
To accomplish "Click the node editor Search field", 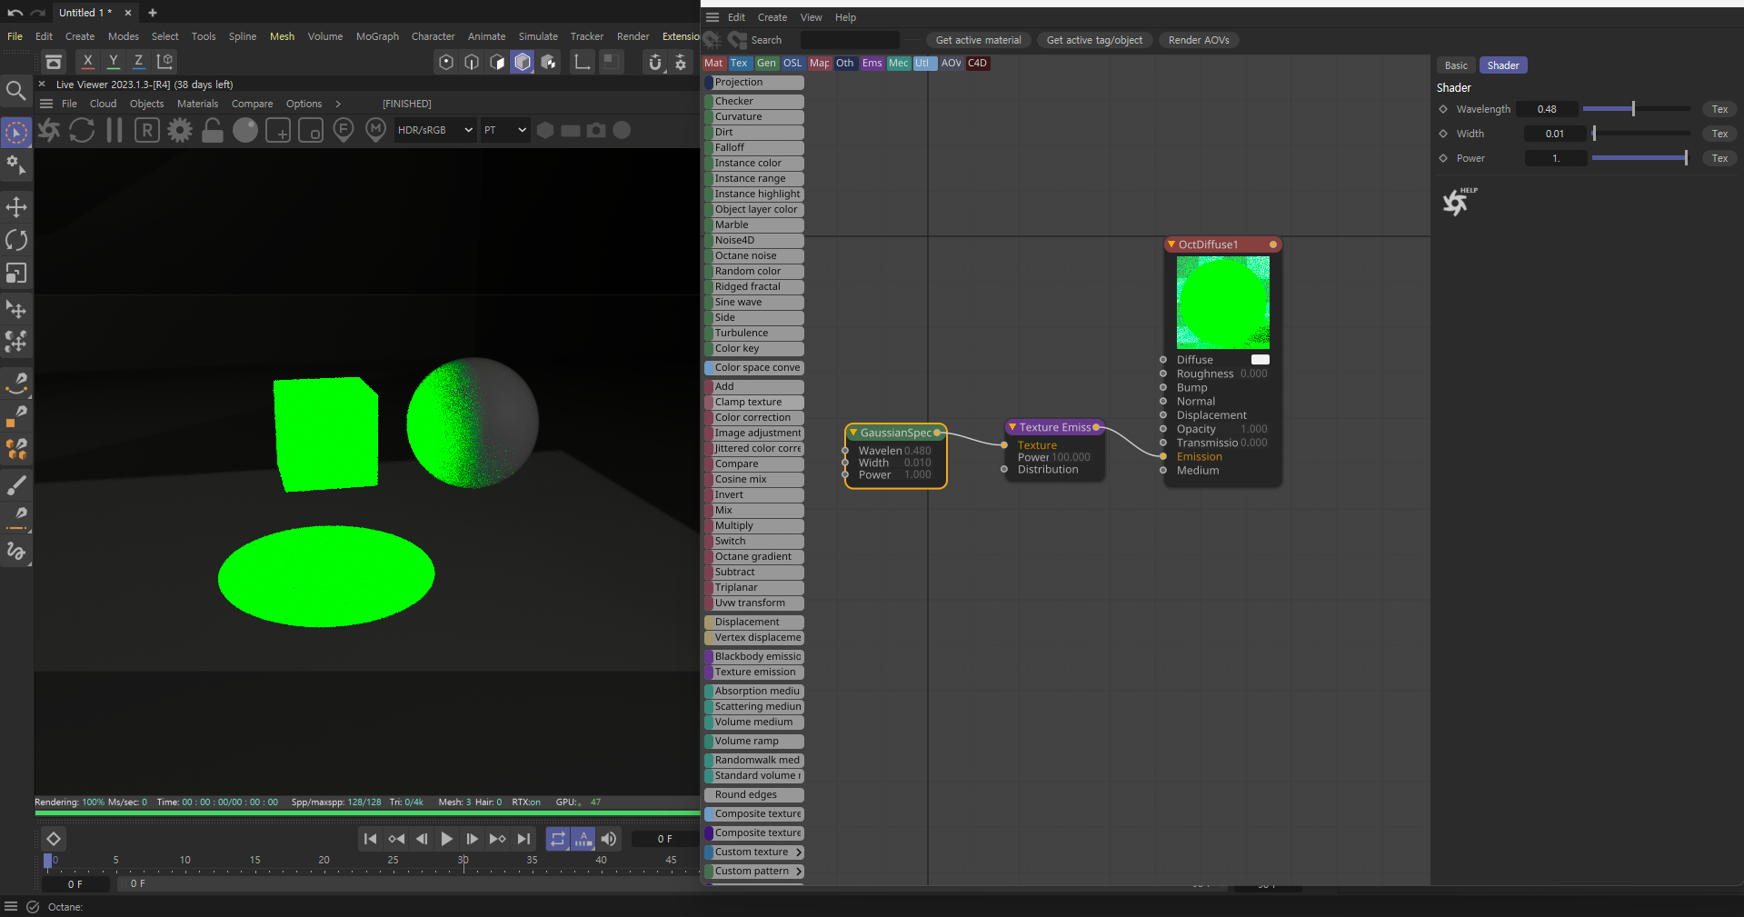I will 849,40.
